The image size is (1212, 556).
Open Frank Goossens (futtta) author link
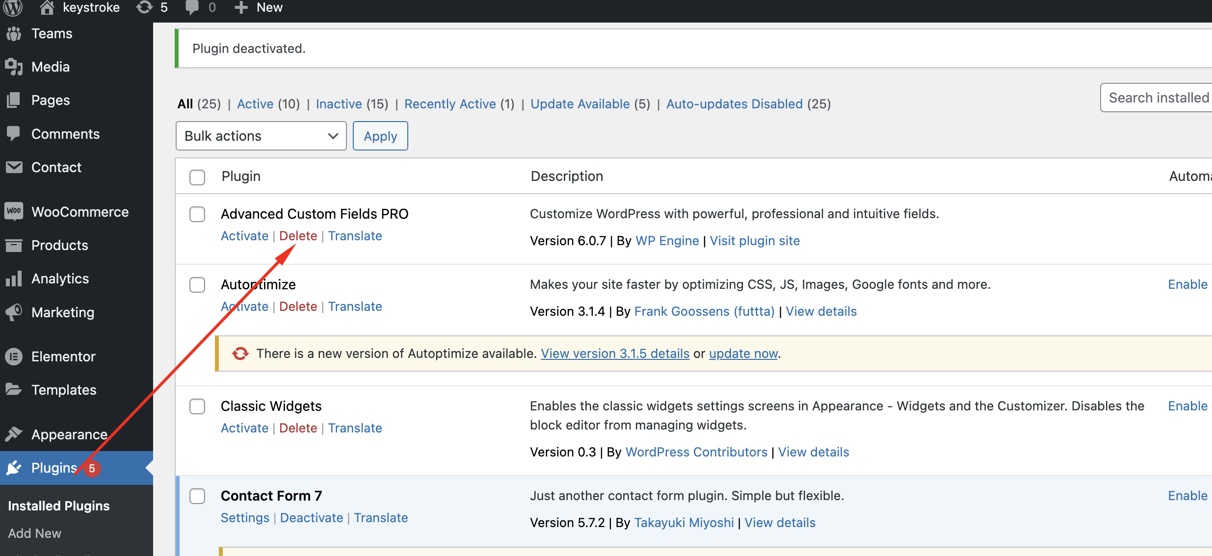704,311
